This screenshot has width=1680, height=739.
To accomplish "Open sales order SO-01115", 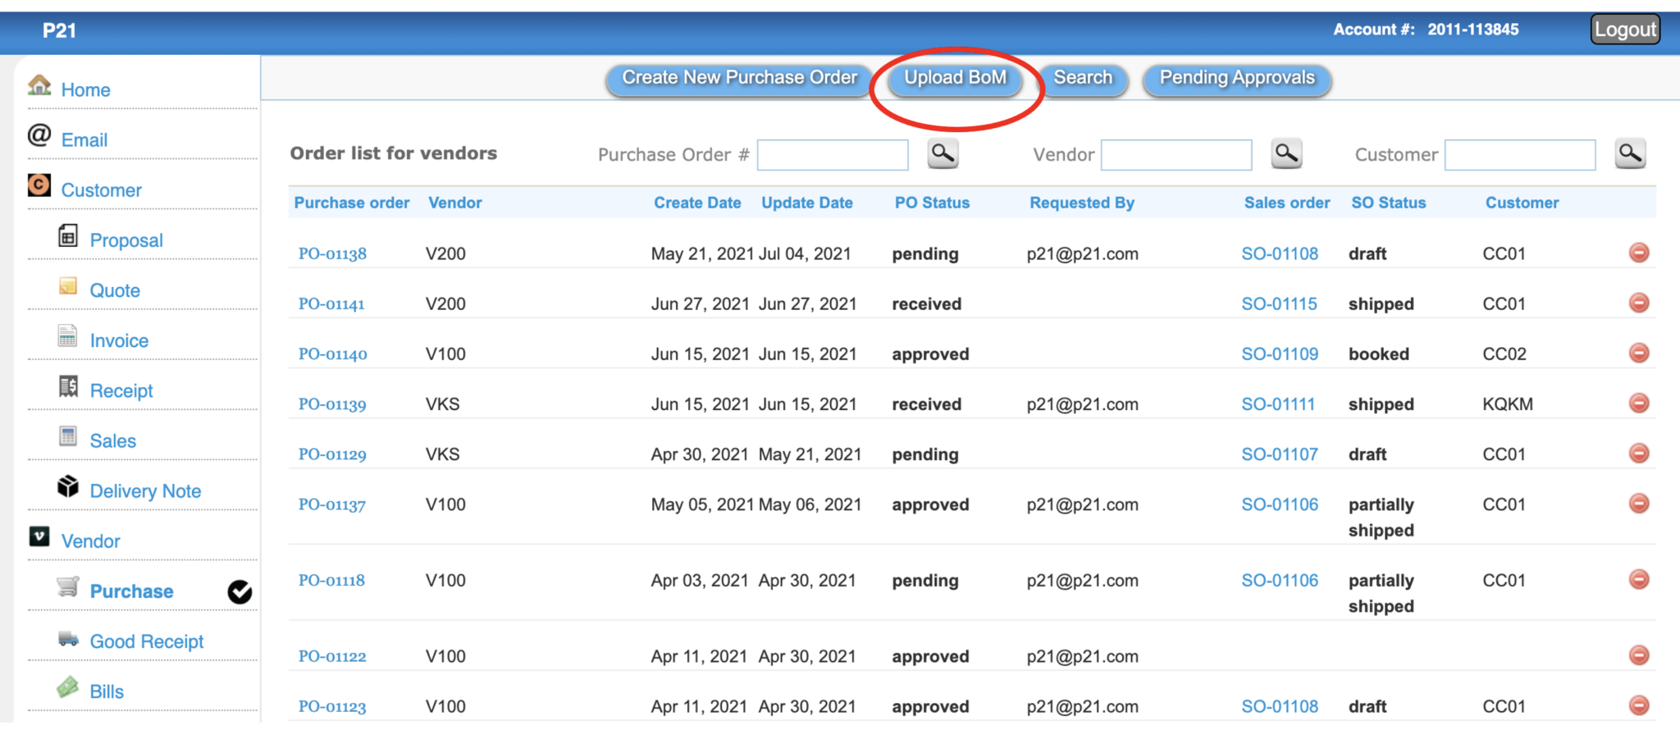I will point(1279,303).
